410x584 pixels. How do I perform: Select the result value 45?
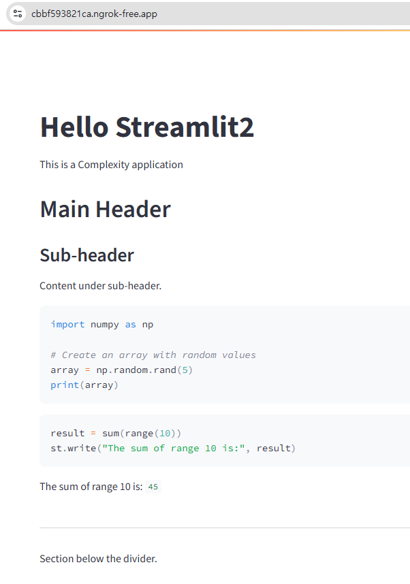(153, 487)
